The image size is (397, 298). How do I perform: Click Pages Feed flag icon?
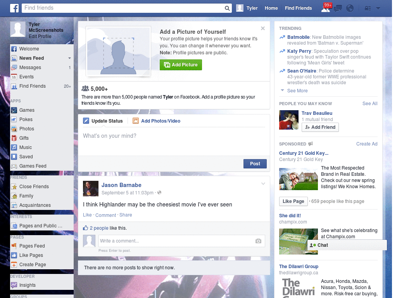pos(14,246)
